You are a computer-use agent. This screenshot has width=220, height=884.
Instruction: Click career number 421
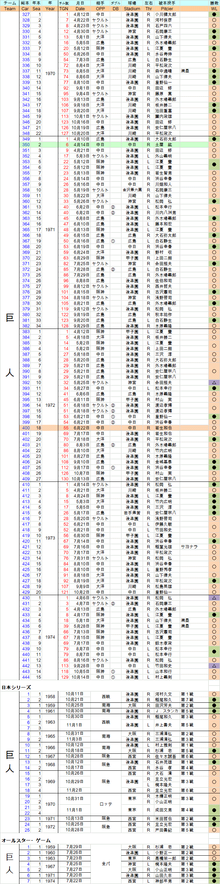26,547
